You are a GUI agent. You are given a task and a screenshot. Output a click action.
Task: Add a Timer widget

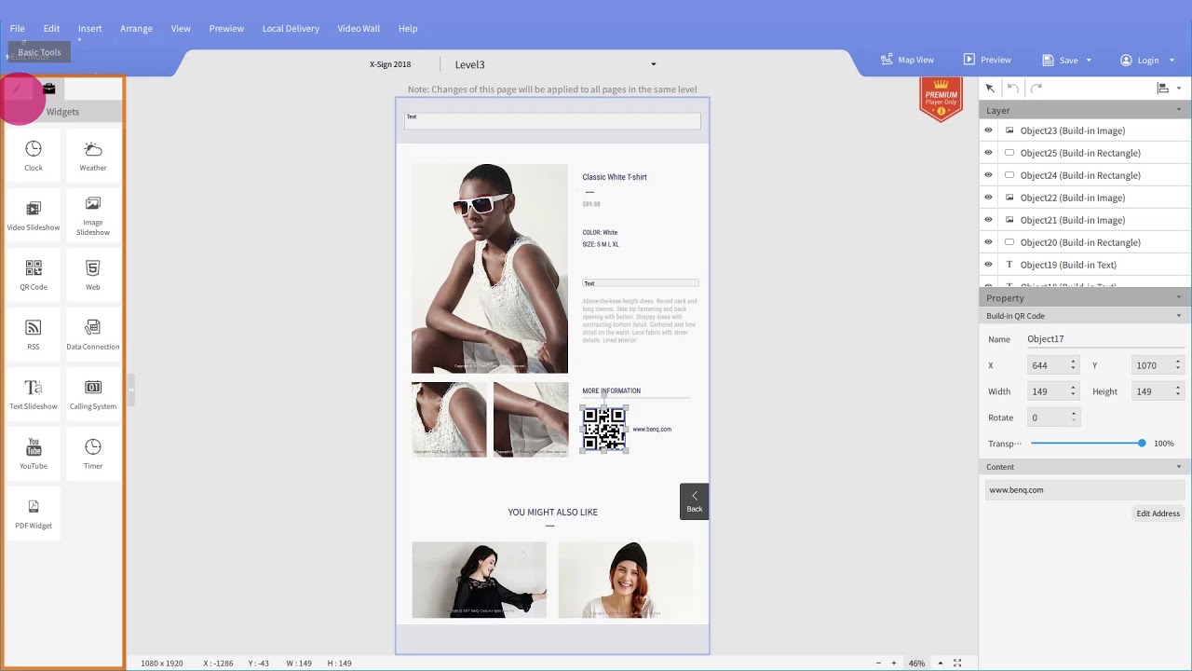[x=93, y=454]
